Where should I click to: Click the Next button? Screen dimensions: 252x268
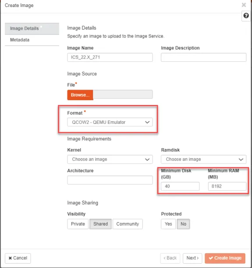click(x=192, y=258)
